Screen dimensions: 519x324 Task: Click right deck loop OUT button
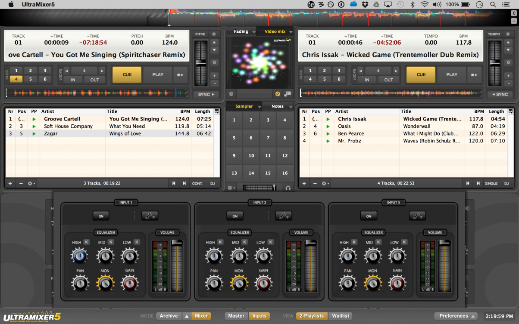pos(388,80)
